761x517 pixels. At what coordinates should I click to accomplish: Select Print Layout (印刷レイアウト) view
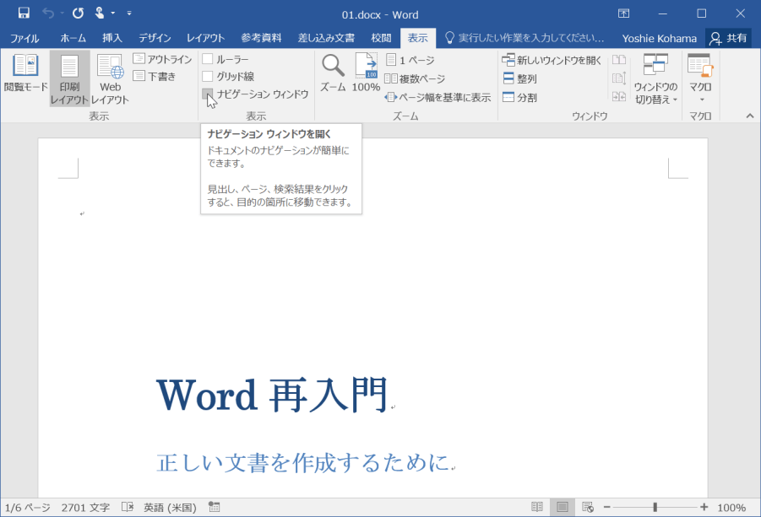[x=69, y=79]
